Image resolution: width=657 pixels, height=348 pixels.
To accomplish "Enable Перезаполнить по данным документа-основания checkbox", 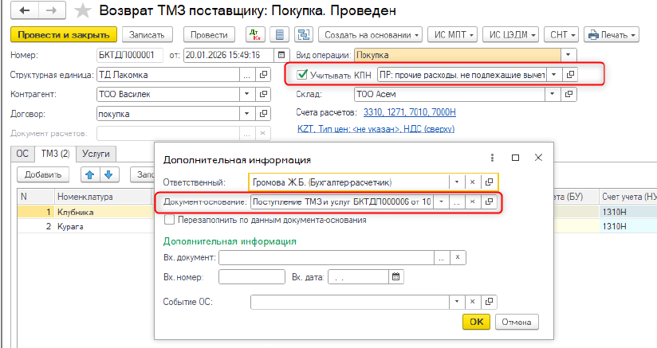I will [x=158, y=220].
